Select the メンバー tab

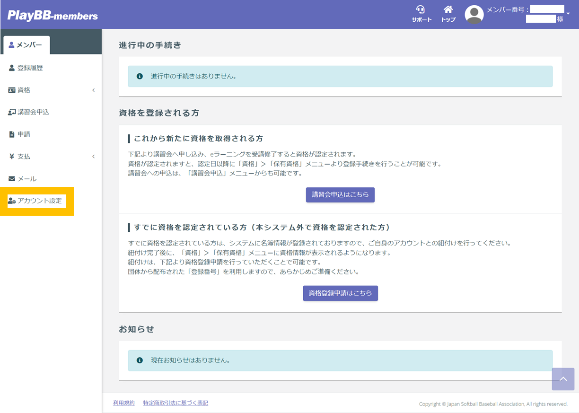coord(26,45)
